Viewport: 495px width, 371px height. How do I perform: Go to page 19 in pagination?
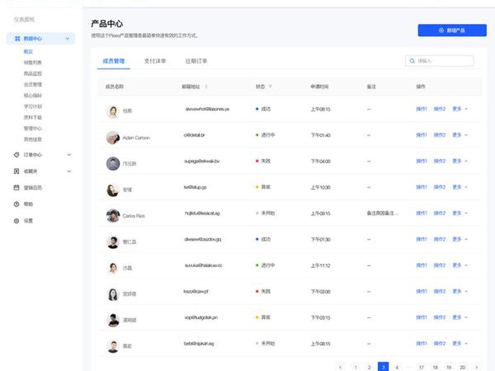[449, 367]
